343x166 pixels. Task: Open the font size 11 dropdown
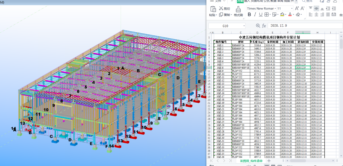pos(292,9)
